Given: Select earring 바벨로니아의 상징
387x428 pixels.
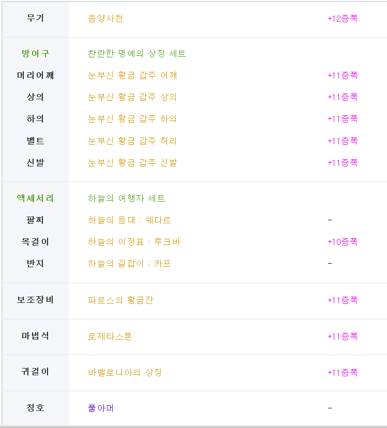Looking at the screenshot, I should click(x=125, y=372).
